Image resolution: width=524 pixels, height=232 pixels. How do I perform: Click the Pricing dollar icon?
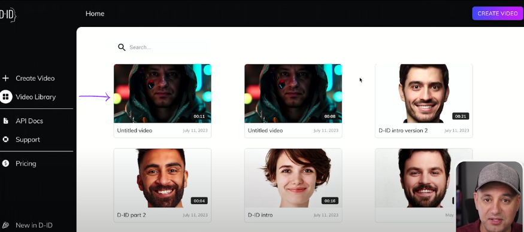[5, 163]
